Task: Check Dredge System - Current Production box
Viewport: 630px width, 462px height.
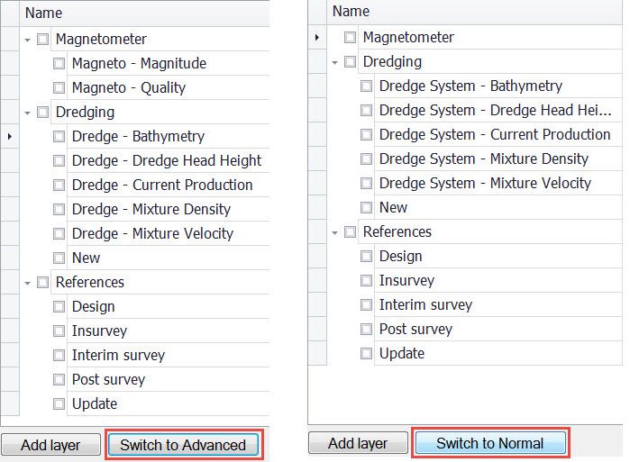Action: 367,135
